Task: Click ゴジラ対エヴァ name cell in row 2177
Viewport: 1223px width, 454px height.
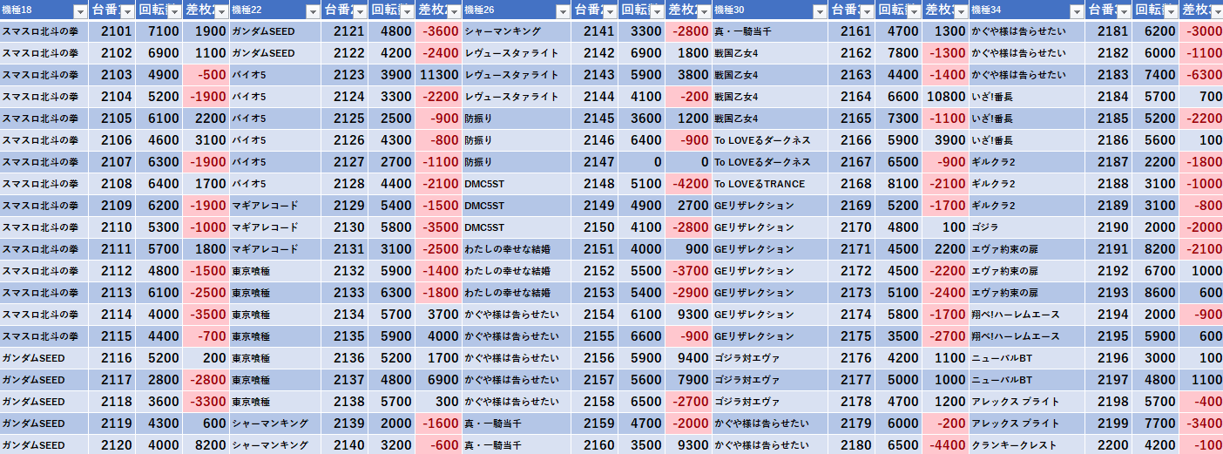Action: click(x=769, y=380)
